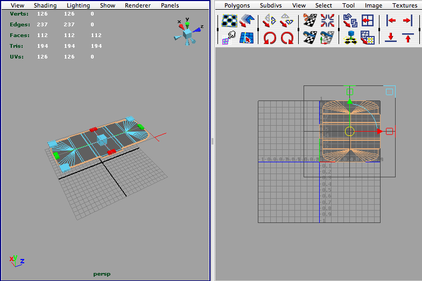Select the UV Smudge tool with pointing hand
Viewport: 422px width, 281px height.
(x=229, y=38)
